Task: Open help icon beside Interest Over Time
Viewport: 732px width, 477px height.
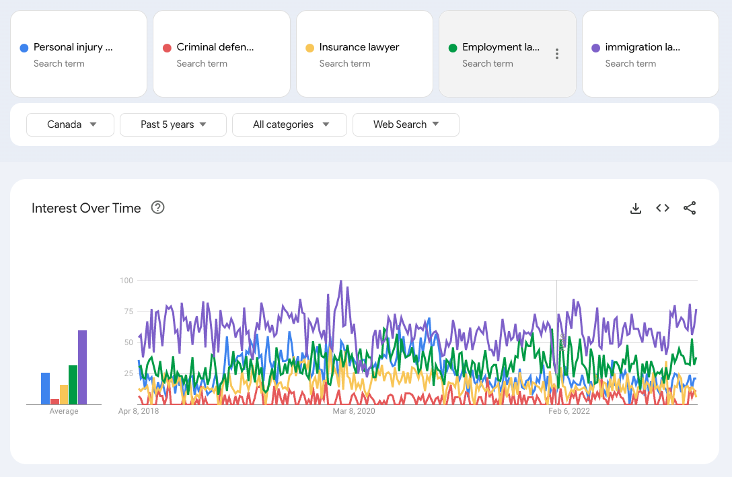Action: point(158,208)
